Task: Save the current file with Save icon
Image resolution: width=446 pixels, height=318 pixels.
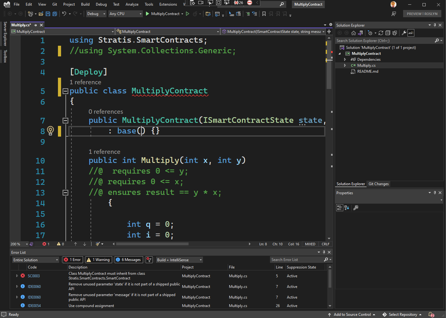Action: click(x=48, y=14)
